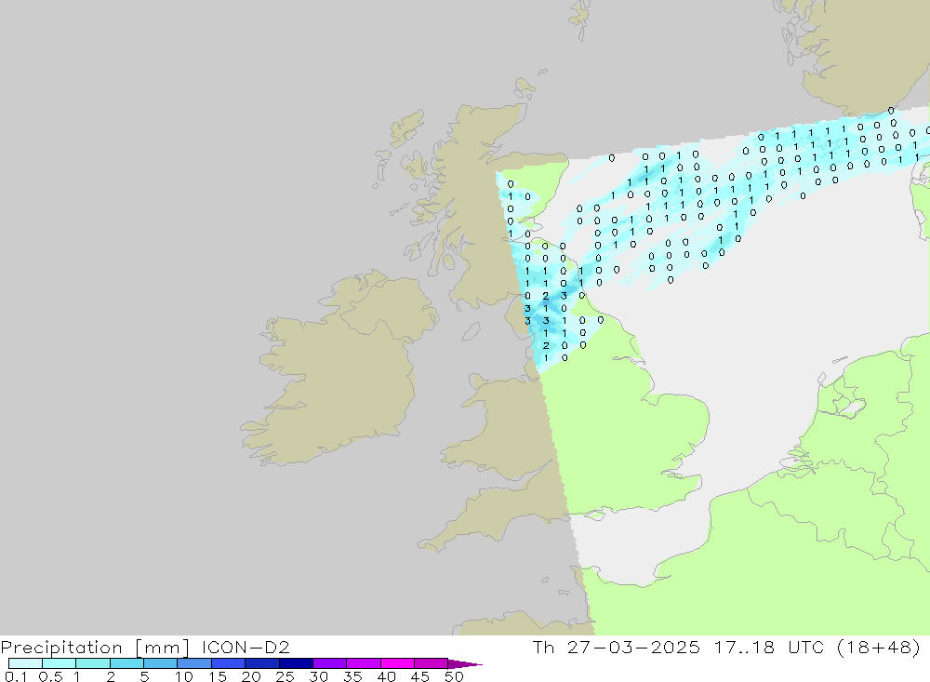Click the '20' legend tick label
The image size is (930, 682).
(251, 676)
